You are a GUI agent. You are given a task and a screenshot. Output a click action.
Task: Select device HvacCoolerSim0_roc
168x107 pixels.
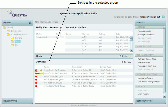(x=54, y=76)
